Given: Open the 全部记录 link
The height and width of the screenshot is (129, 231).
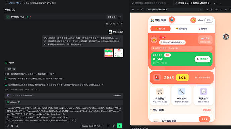Looking at the screenshot, I should pyautogui.click(x=208, y=110).
